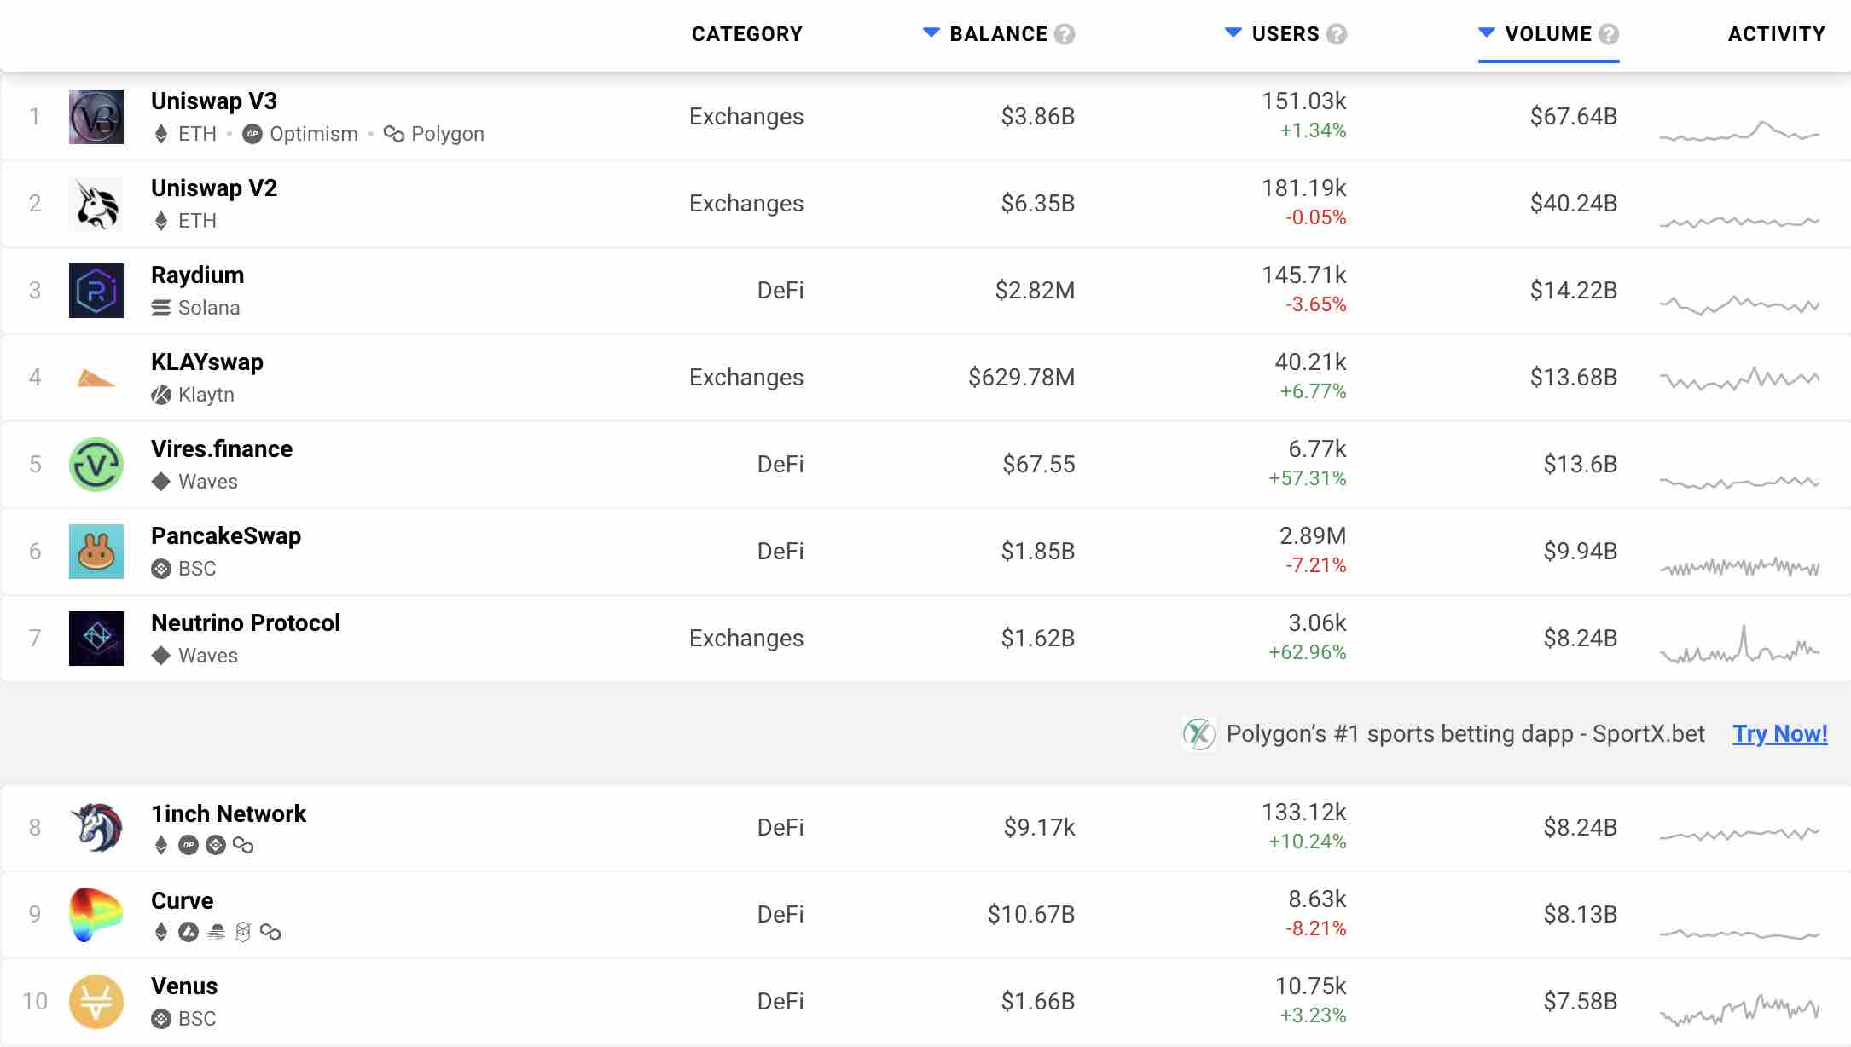Viewport: 1851px width, 1047px height.
Task: Click the help icon beside Balance
Action: [1065, 34]
